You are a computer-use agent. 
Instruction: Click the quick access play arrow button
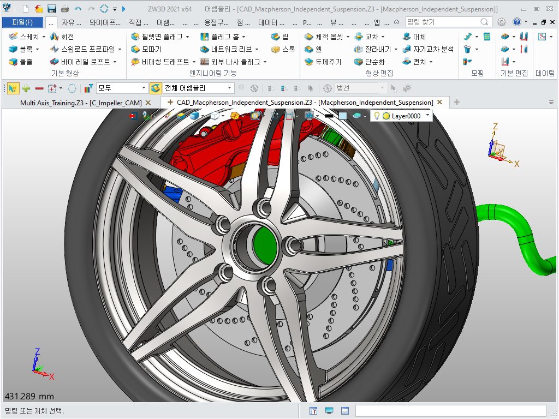tap(124, 9)
